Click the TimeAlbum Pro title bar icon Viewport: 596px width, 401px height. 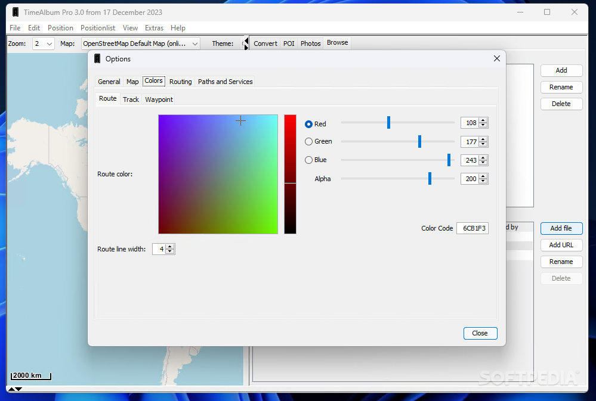click(x=15, y=12)
